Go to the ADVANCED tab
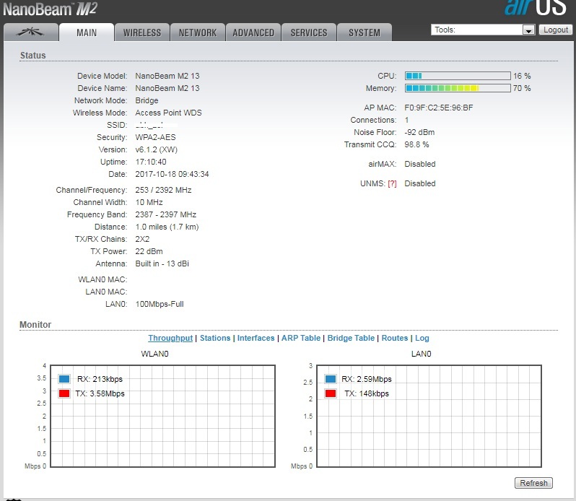The image size is (576, 501). tap(253, 32)
